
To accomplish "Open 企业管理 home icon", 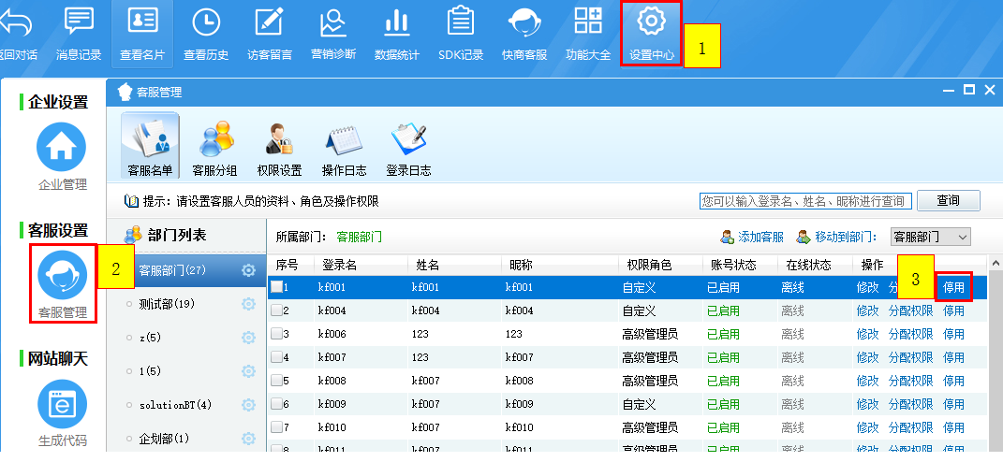I will pos(62,149).
